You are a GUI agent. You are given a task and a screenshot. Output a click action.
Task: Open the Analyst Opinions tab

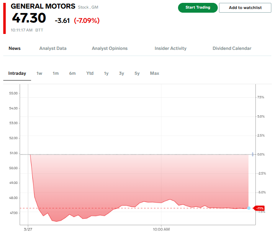point(110,48)
